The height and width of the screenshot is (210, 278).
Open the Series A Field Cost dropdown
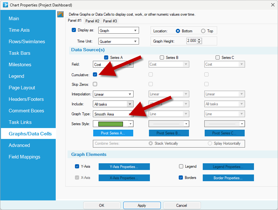pyautogui.click(x=113, y=64)
